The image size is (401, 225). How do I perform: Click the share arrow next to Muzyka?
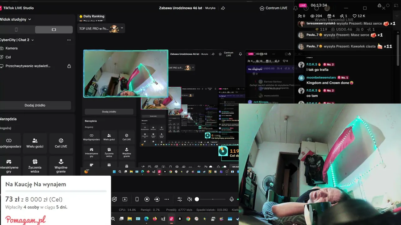pyautogui.click(x=223, y=8)
